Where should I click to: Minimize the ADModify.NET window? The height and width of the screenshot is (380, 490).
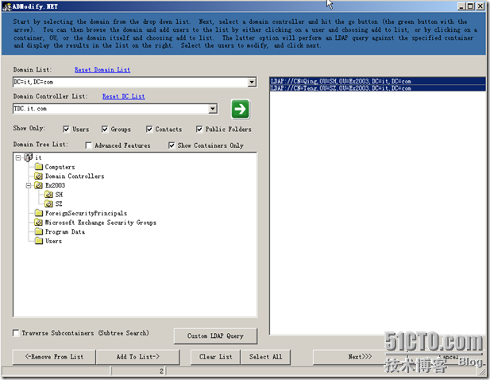point(462,6)
